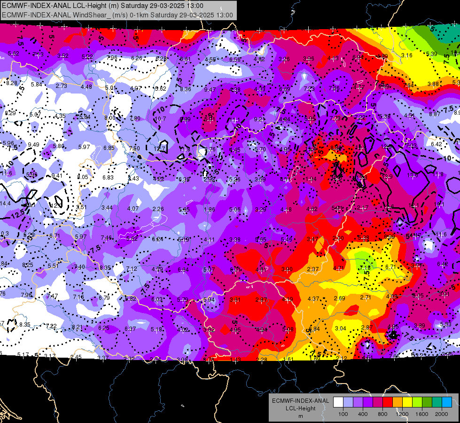Select the teal legend color swatch

[x=437, y=402]
